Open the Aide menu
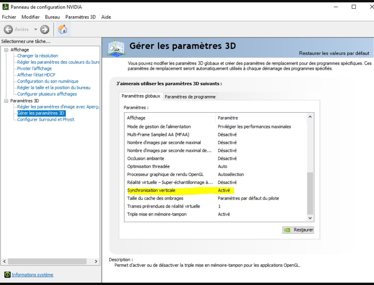Image resolution: width=374 pixels, height=285 pixels. [x=106, y=17]
